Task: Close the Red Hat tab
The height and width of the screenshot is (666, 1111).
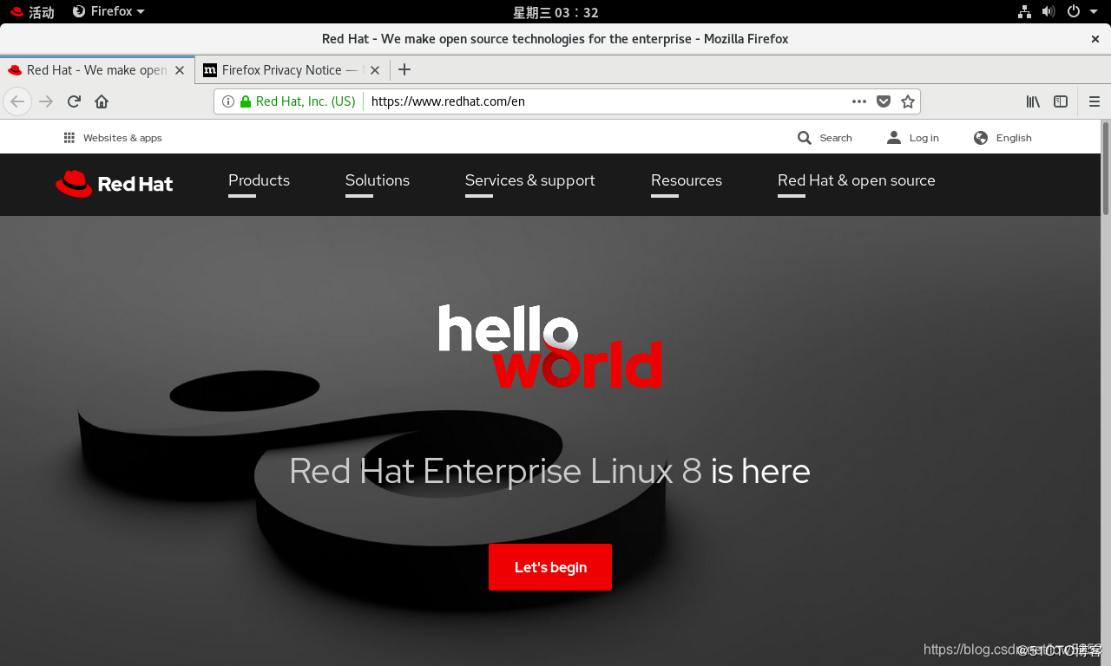Action: pyautogui.click(x=180, y=70)
